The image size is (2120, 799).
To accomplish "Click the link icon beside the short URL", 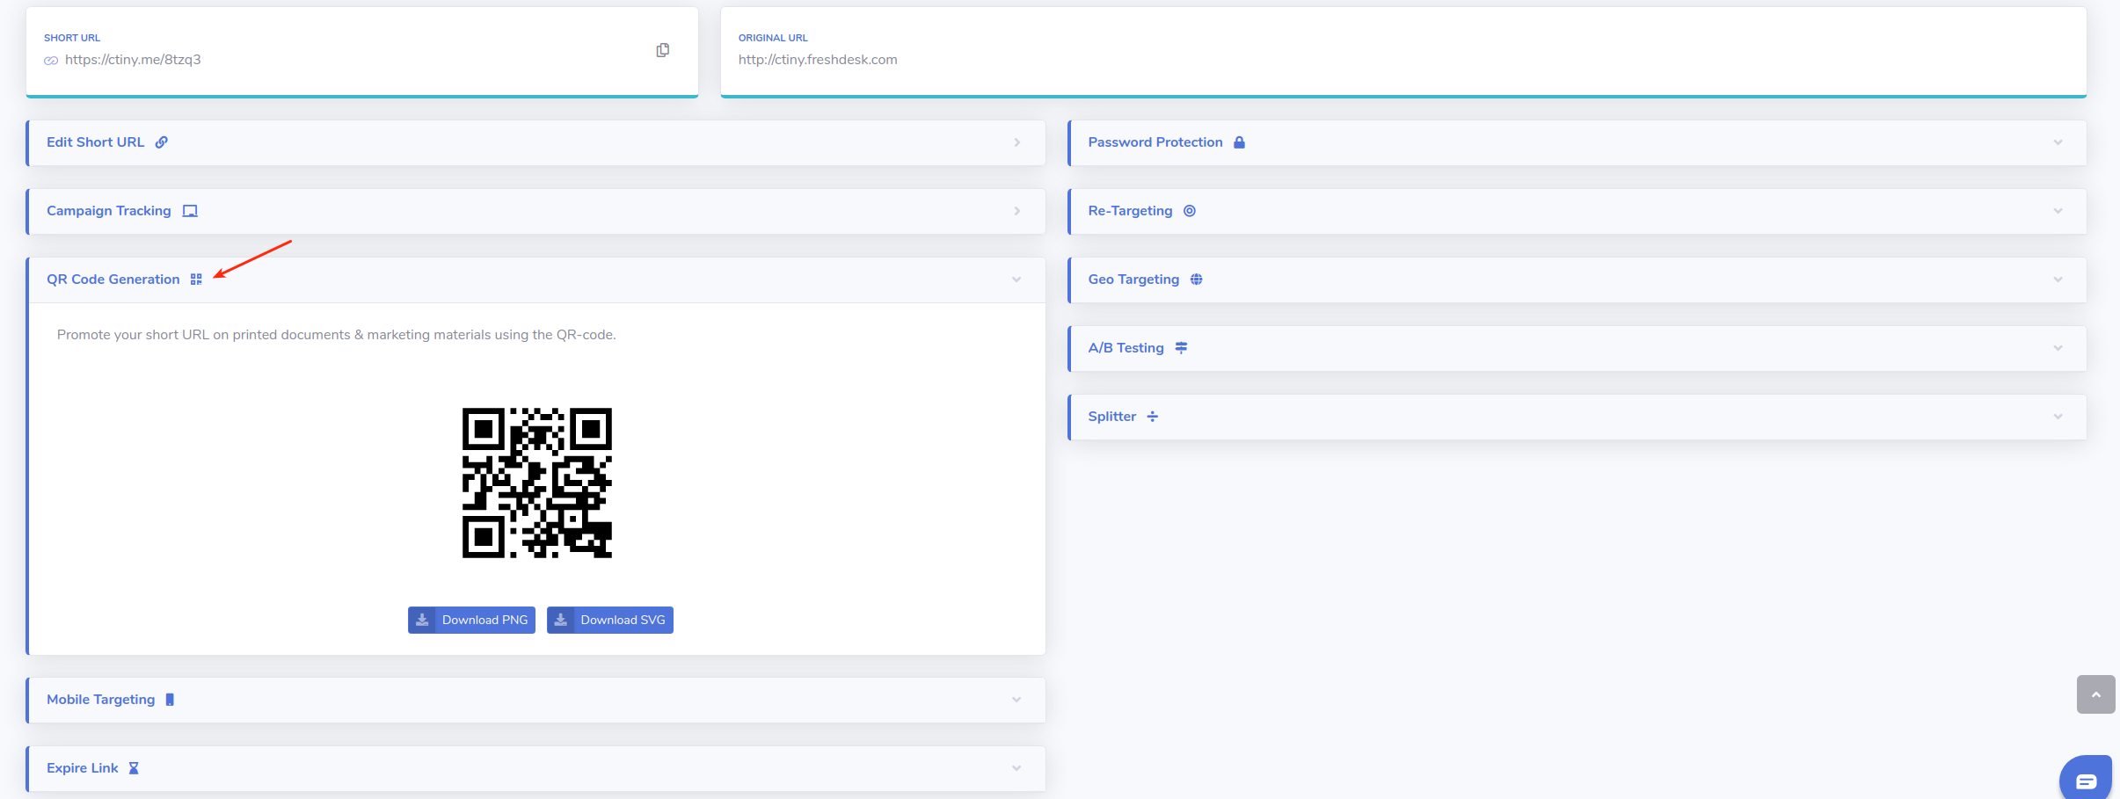I will coord(51,61).
